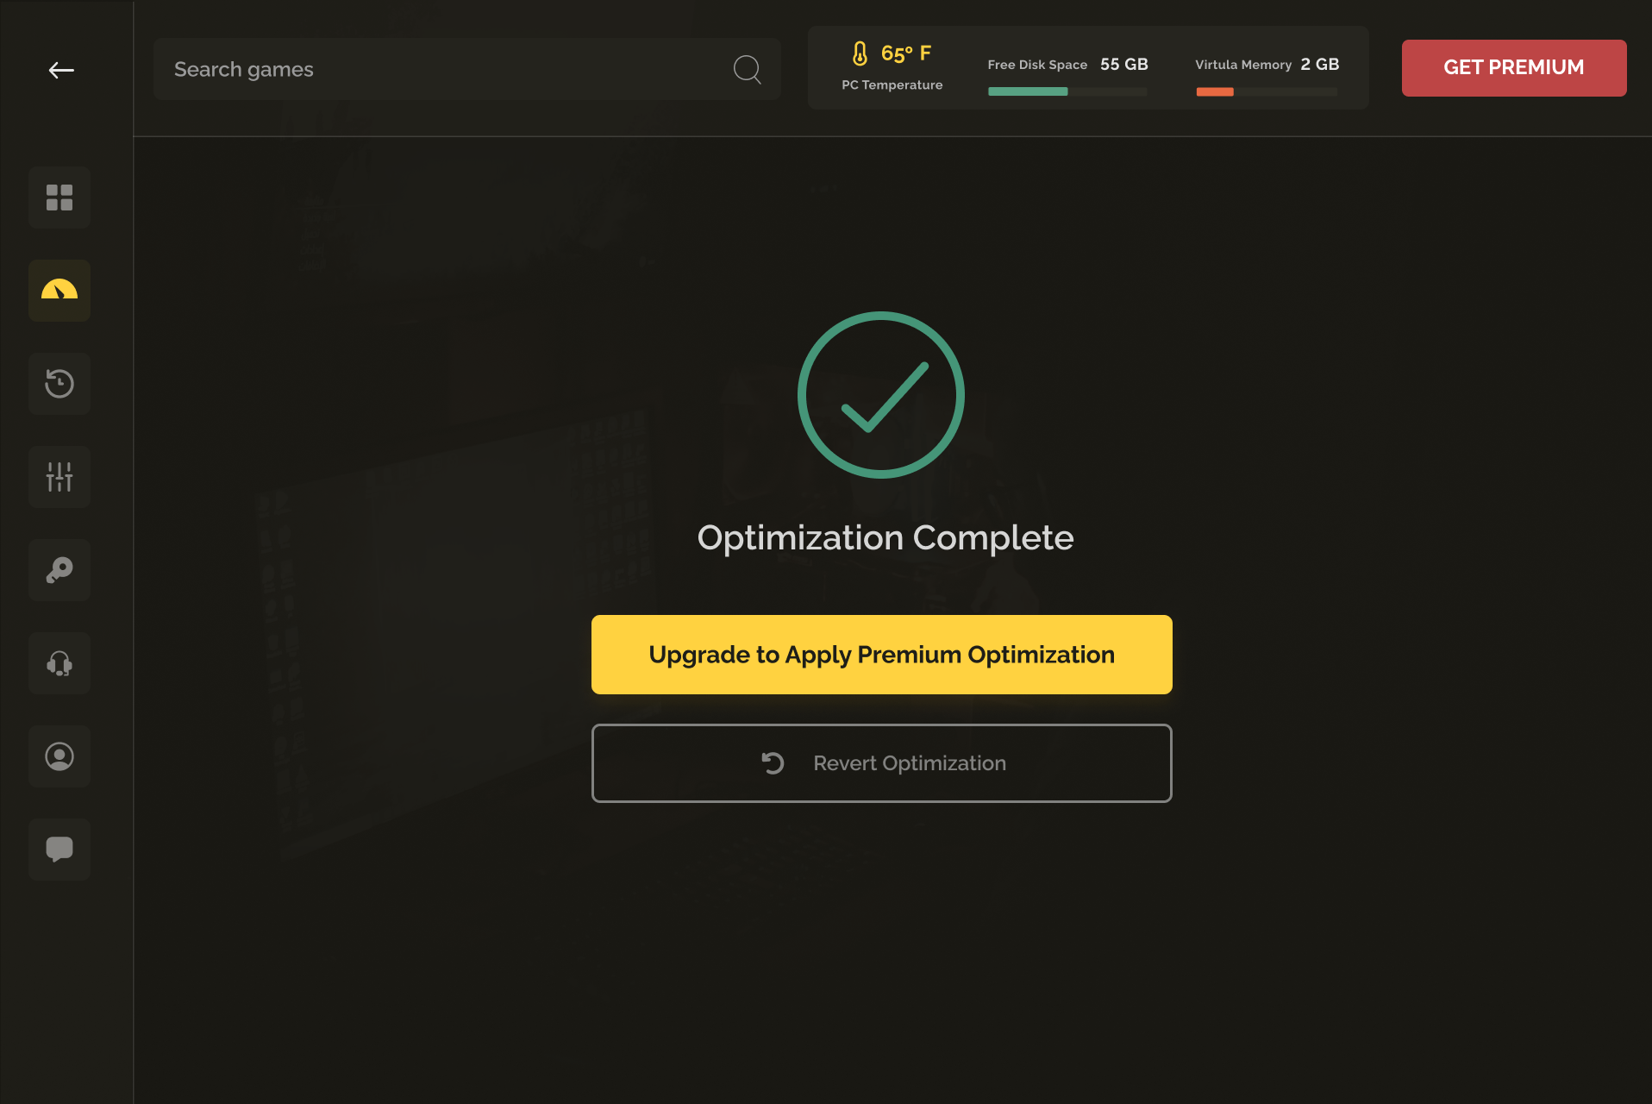Click the Free Disk Space progress bar
This screenshot has height=1104, width=1652.
click(1067, 91)
